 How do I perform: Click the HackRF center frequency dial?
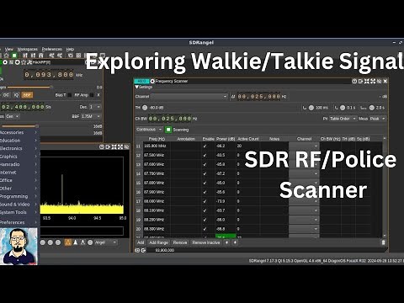pyautogui.click(x=49, y=75)
